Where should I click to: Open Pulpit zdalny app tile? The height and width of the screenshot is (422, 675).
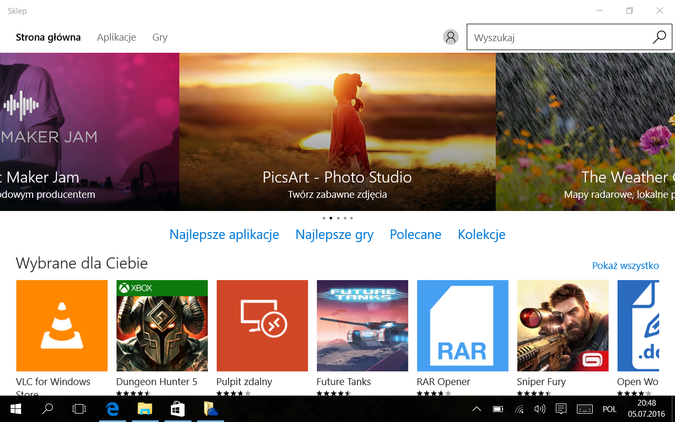tap(262, 325)
